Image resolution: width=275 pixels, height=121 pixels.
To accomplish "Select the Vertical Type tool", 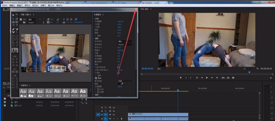I will pyautogui.click(x=17, y=19).
